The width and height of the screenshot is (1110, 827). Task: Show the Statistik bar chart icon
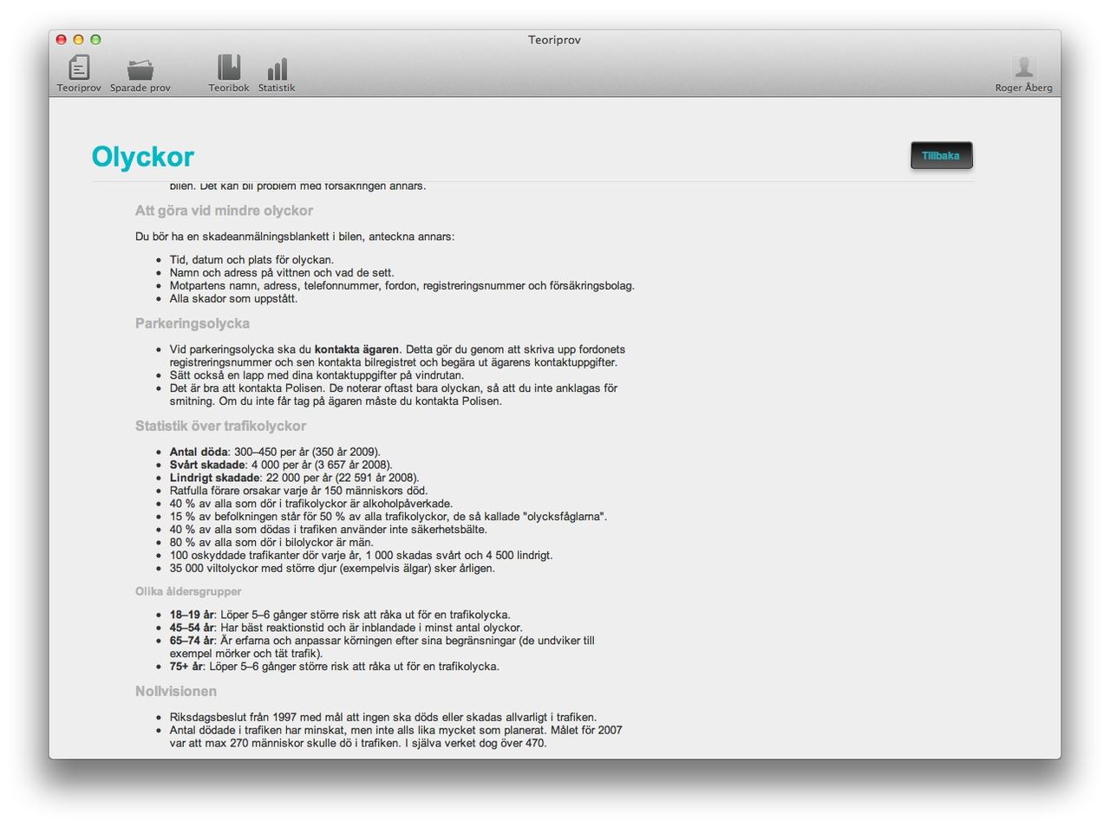(277, 69)
